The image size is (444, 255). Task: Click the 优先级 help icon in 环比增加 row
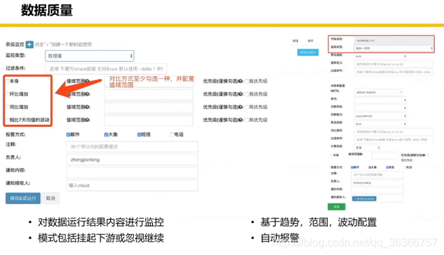coord(240,94)
